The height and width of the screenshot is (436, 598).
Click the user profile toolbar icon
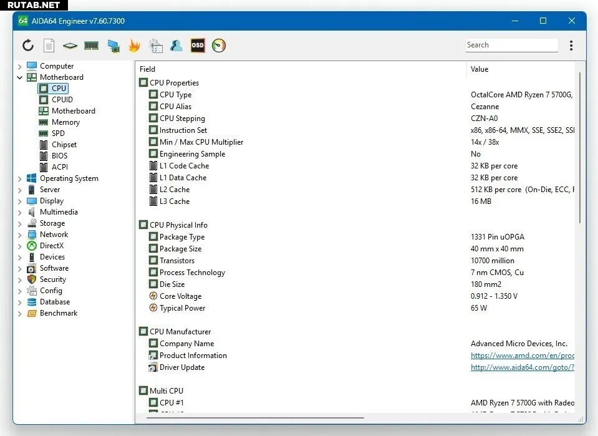176,46
